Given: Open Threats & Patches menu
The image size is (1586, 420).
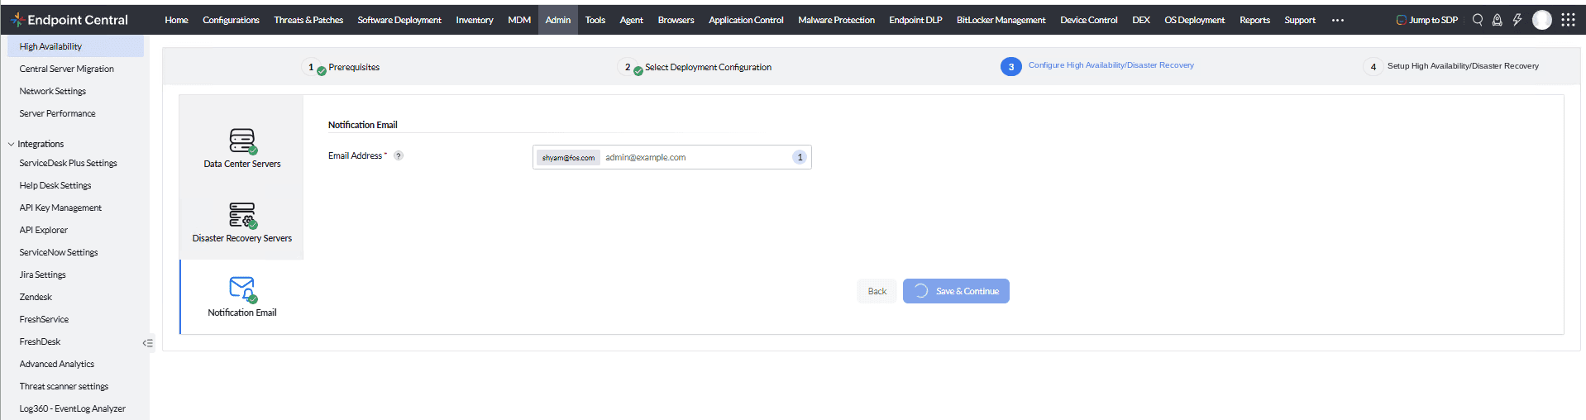Looking at the screenshot, I should coord(308,20).
